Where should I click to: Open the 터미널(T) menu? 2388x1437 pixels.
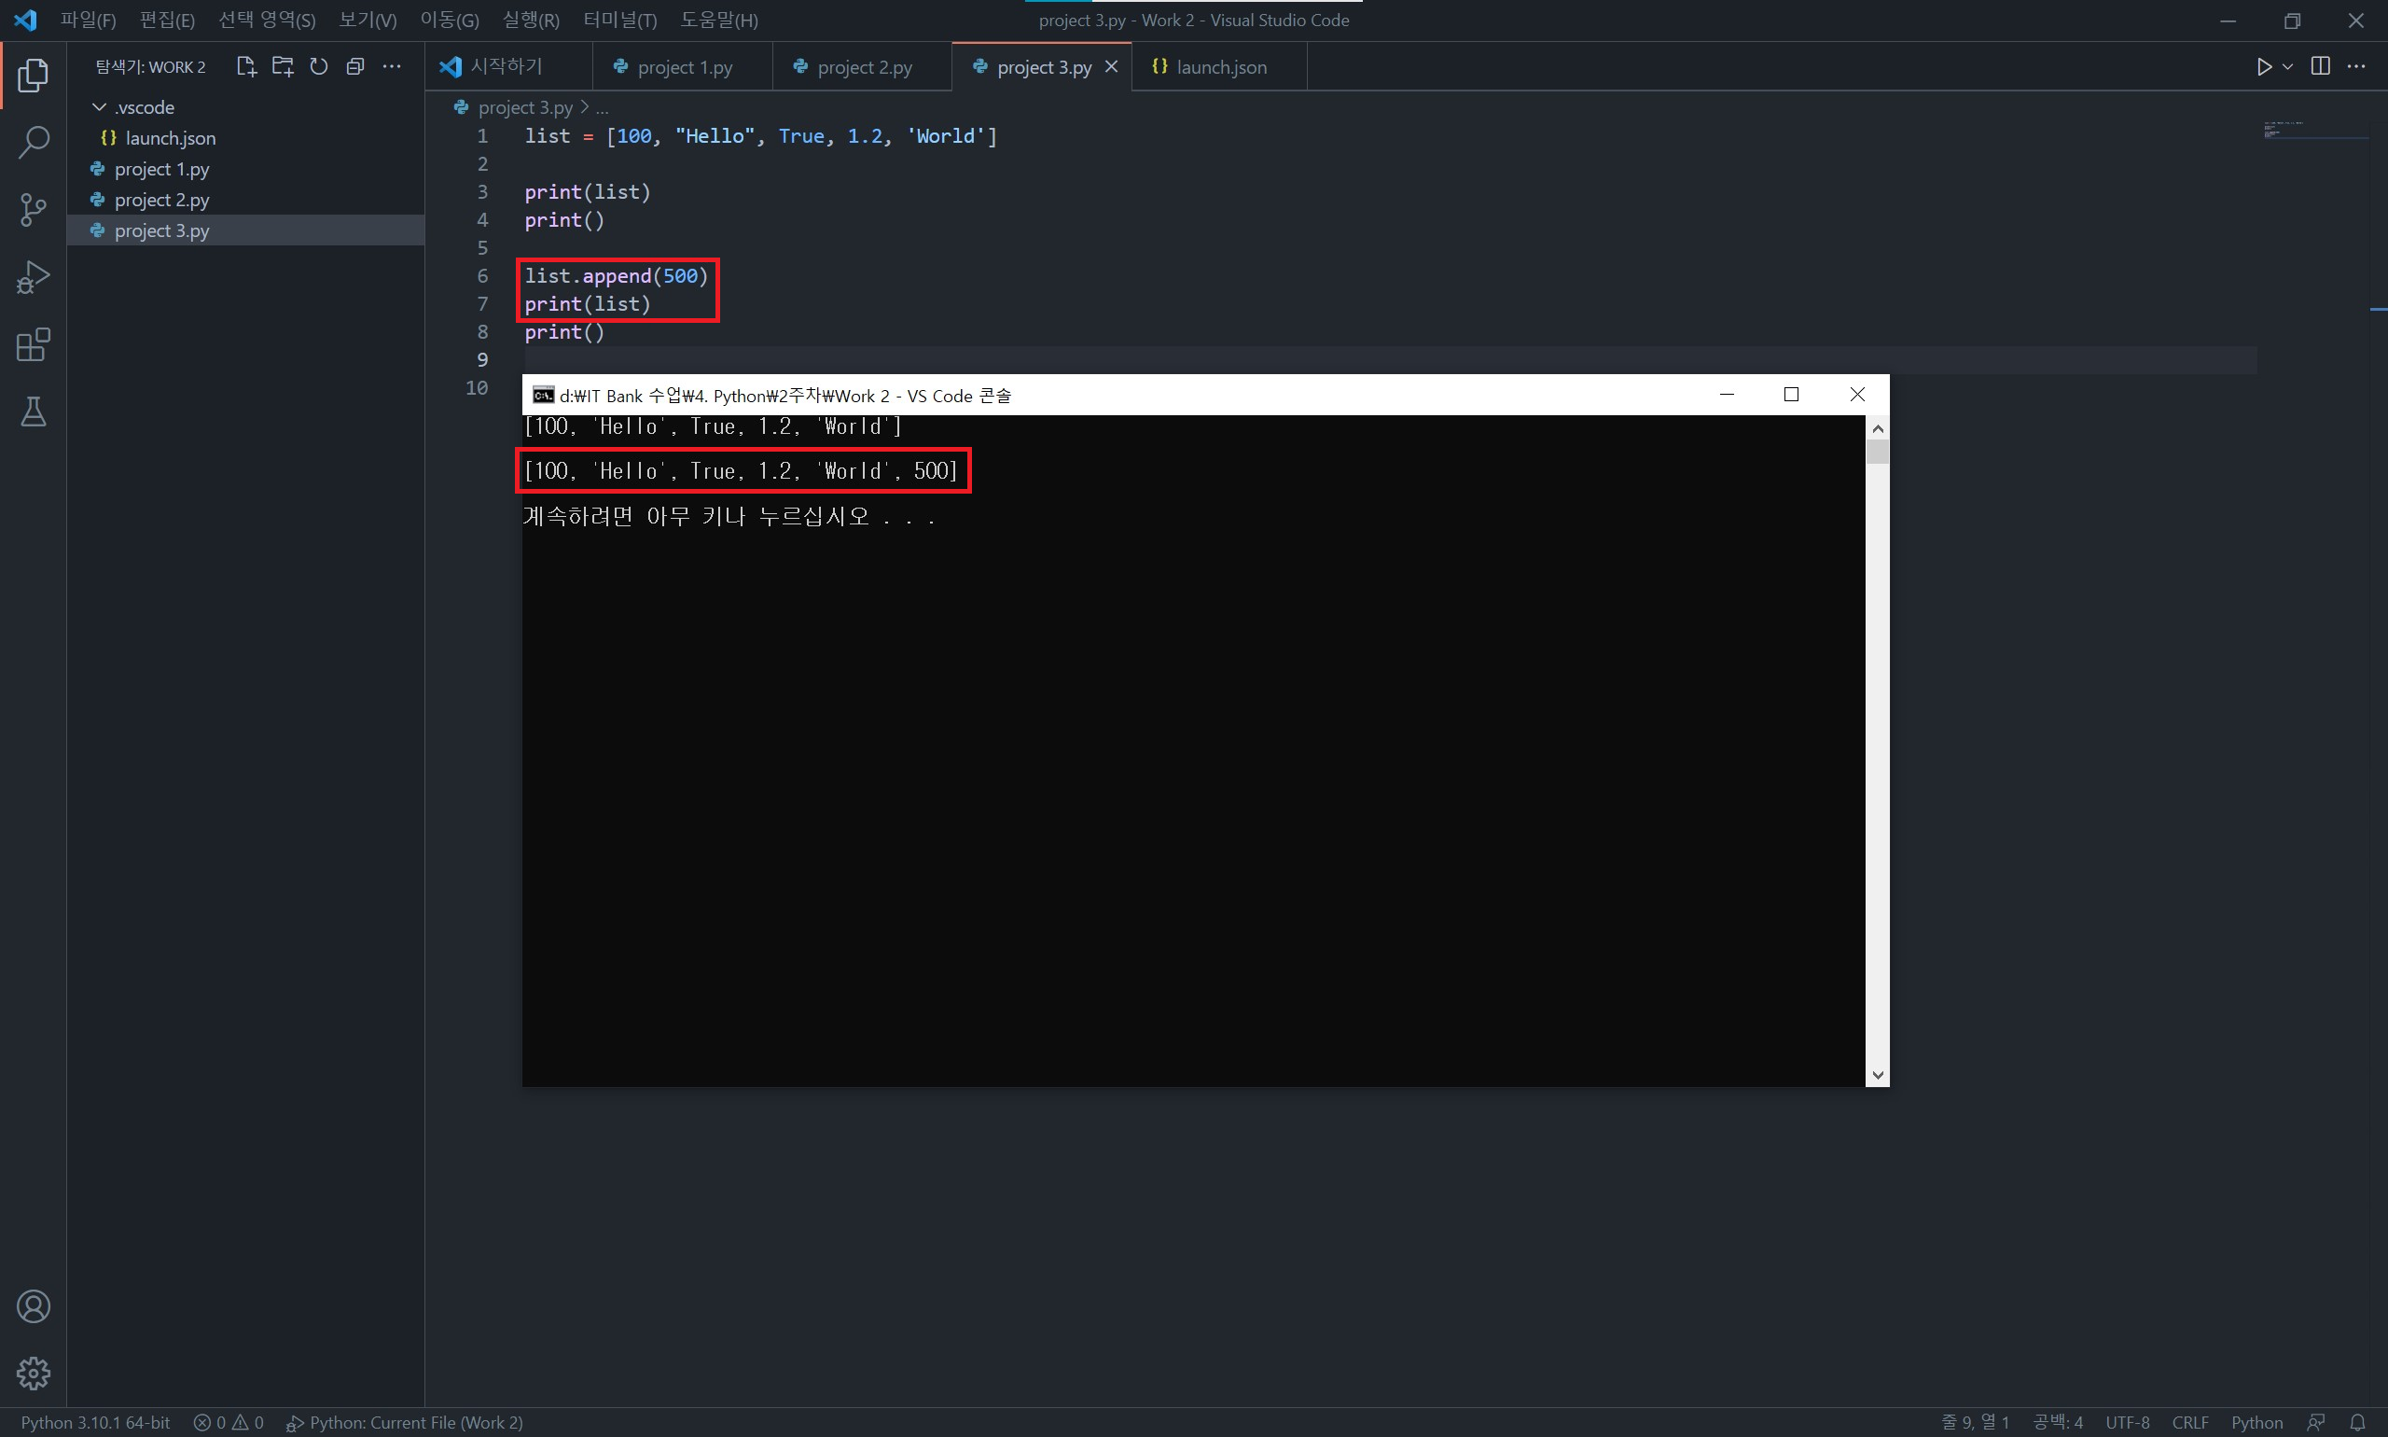[x=619, y=21]
